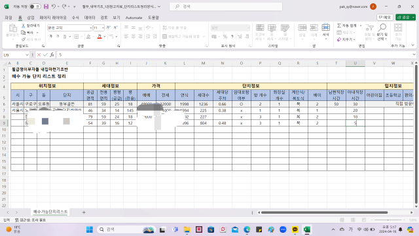Add a new sheet with plus icon
Screen dimensions: 419x236
(x=84, y=212)
